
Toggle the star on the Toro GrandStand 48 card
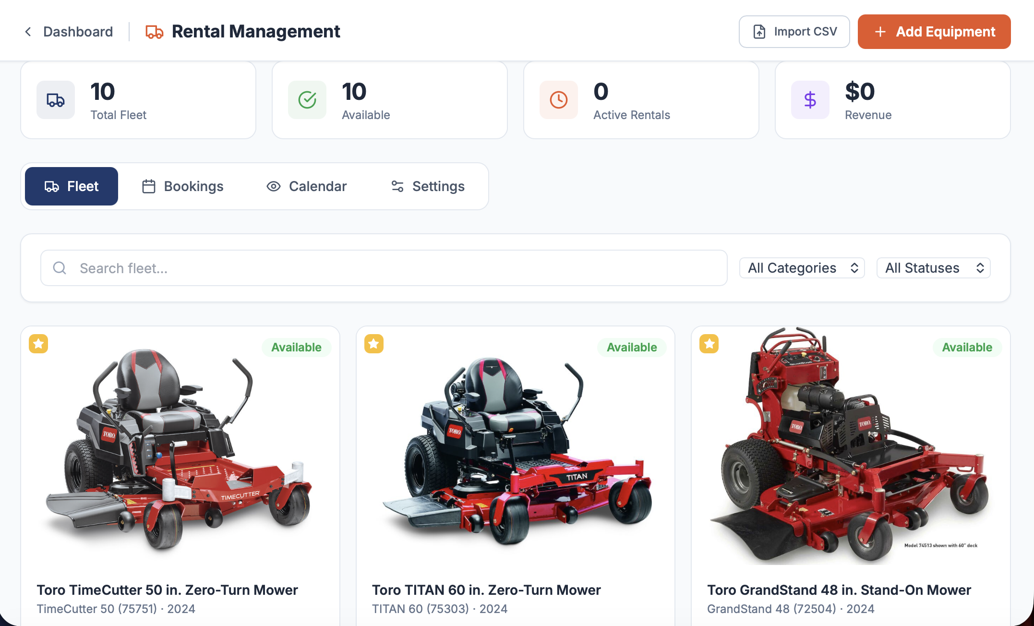tap(709, 344)
